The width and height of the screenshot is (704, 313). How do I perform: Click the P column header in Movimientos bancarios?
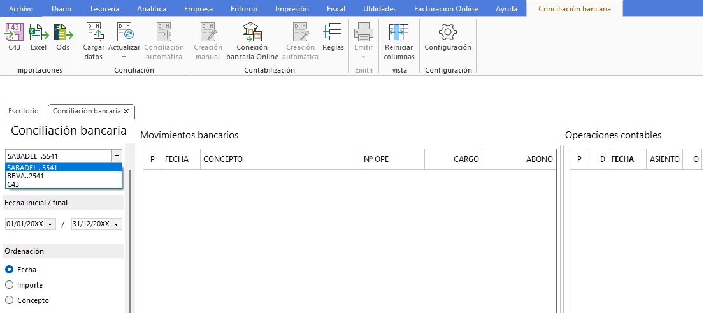[153, 159]
